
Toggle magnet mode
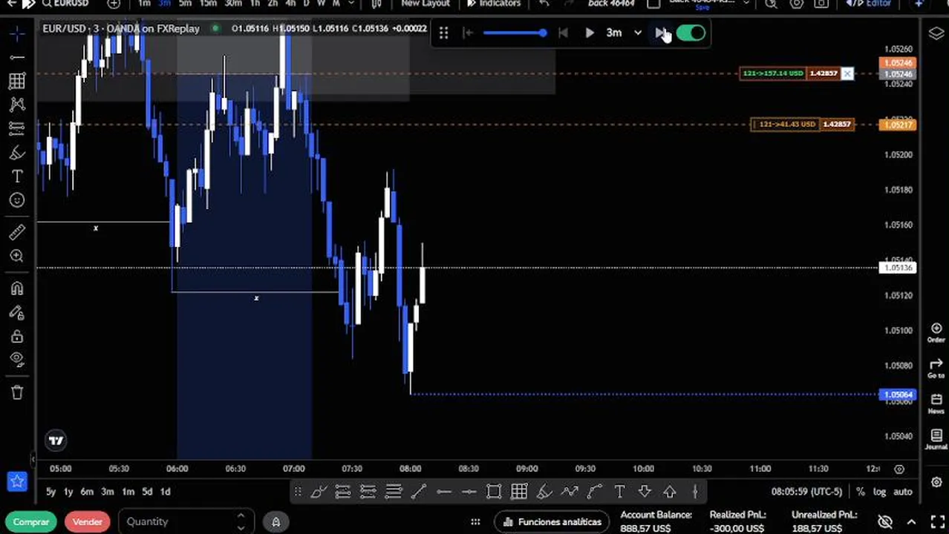(17, 289)
